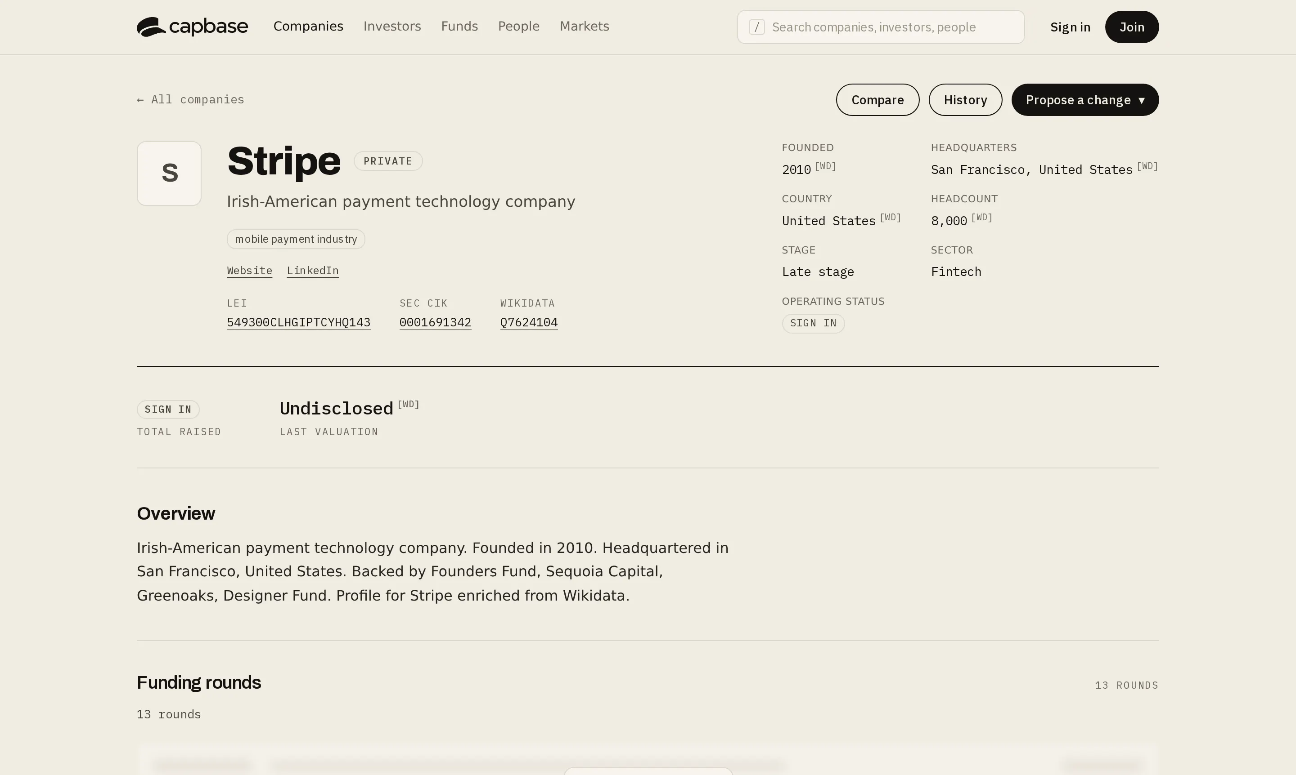Click the '13 ROUNDS' counter label
The image size is (1296, 775).
[1127, 685]
